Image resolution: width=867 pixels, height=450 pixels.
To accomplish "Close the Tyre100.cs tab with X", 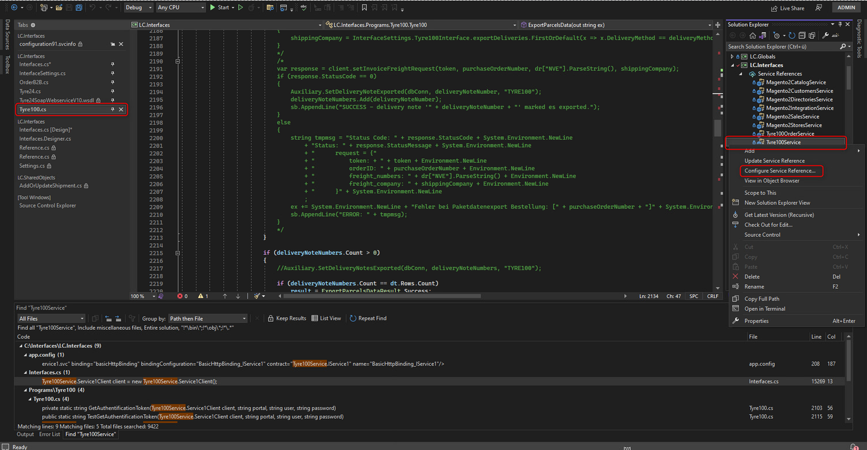I will [121, 110].
